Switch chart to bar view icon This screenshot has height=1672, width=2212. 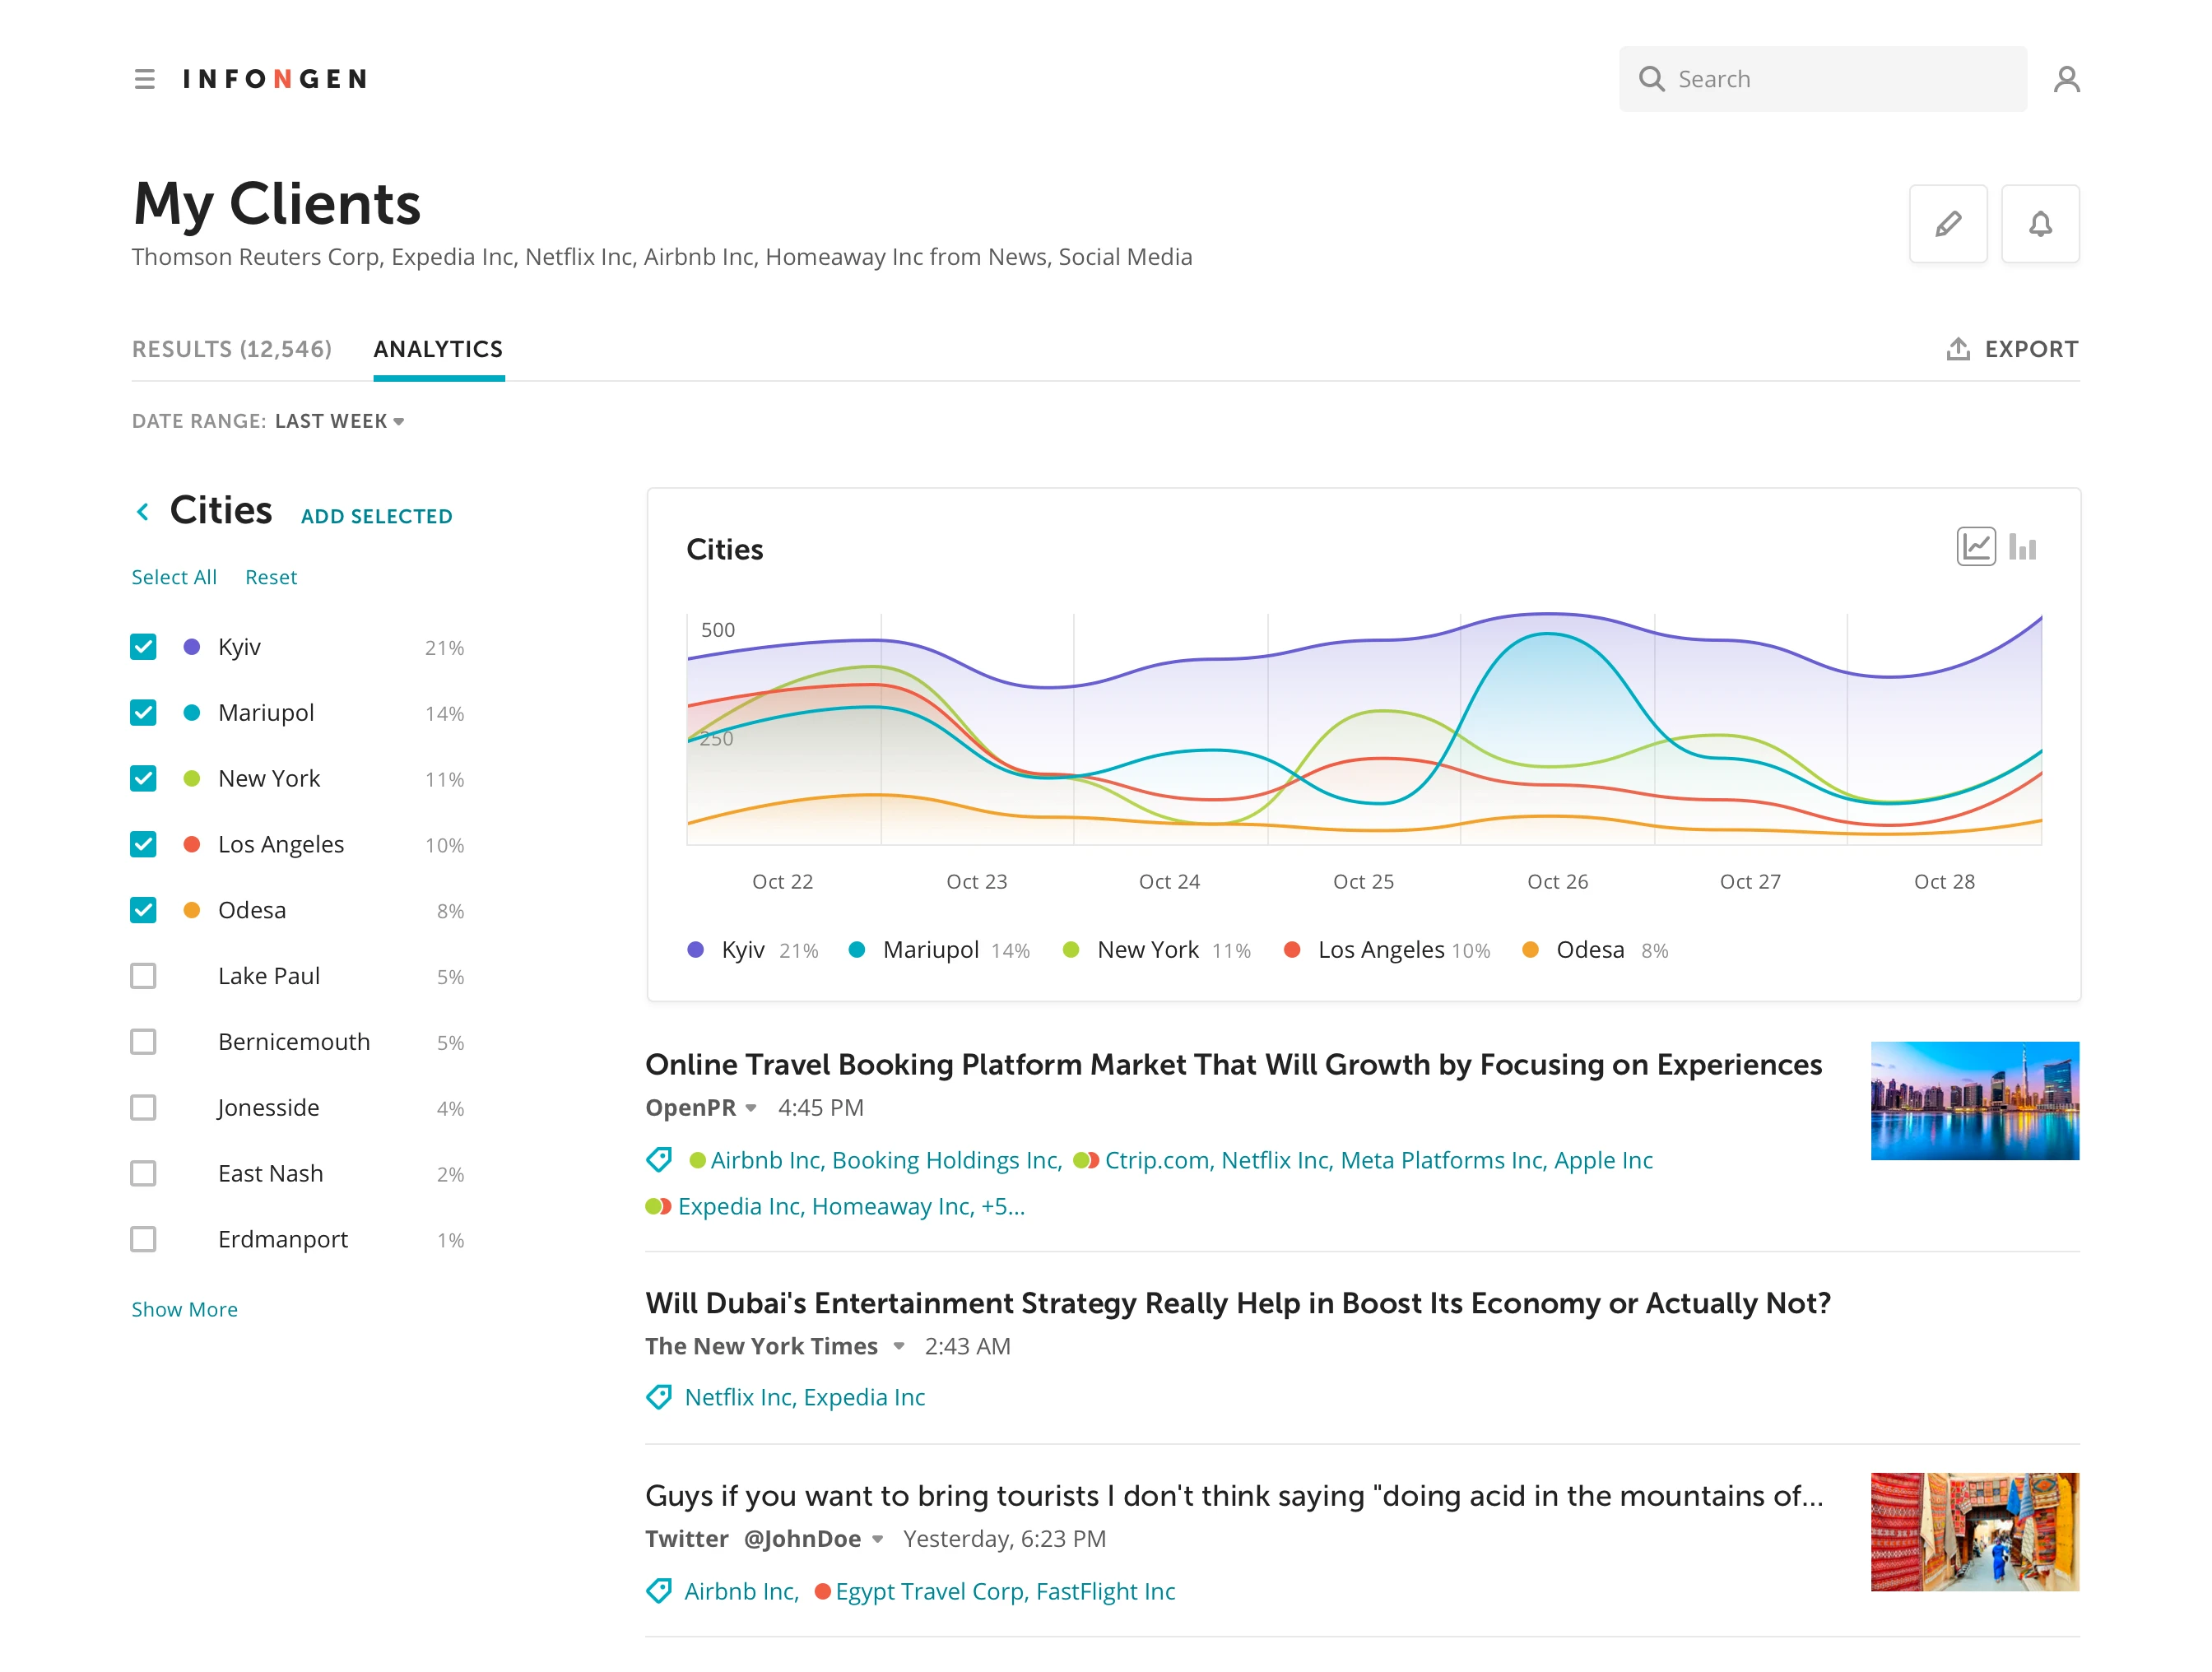2022,546
